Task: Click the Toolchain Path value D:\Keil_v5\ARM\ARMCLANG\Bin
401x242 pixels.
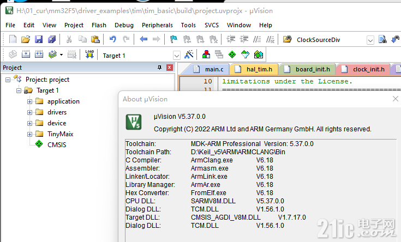Action: click(x=238, y=152)
